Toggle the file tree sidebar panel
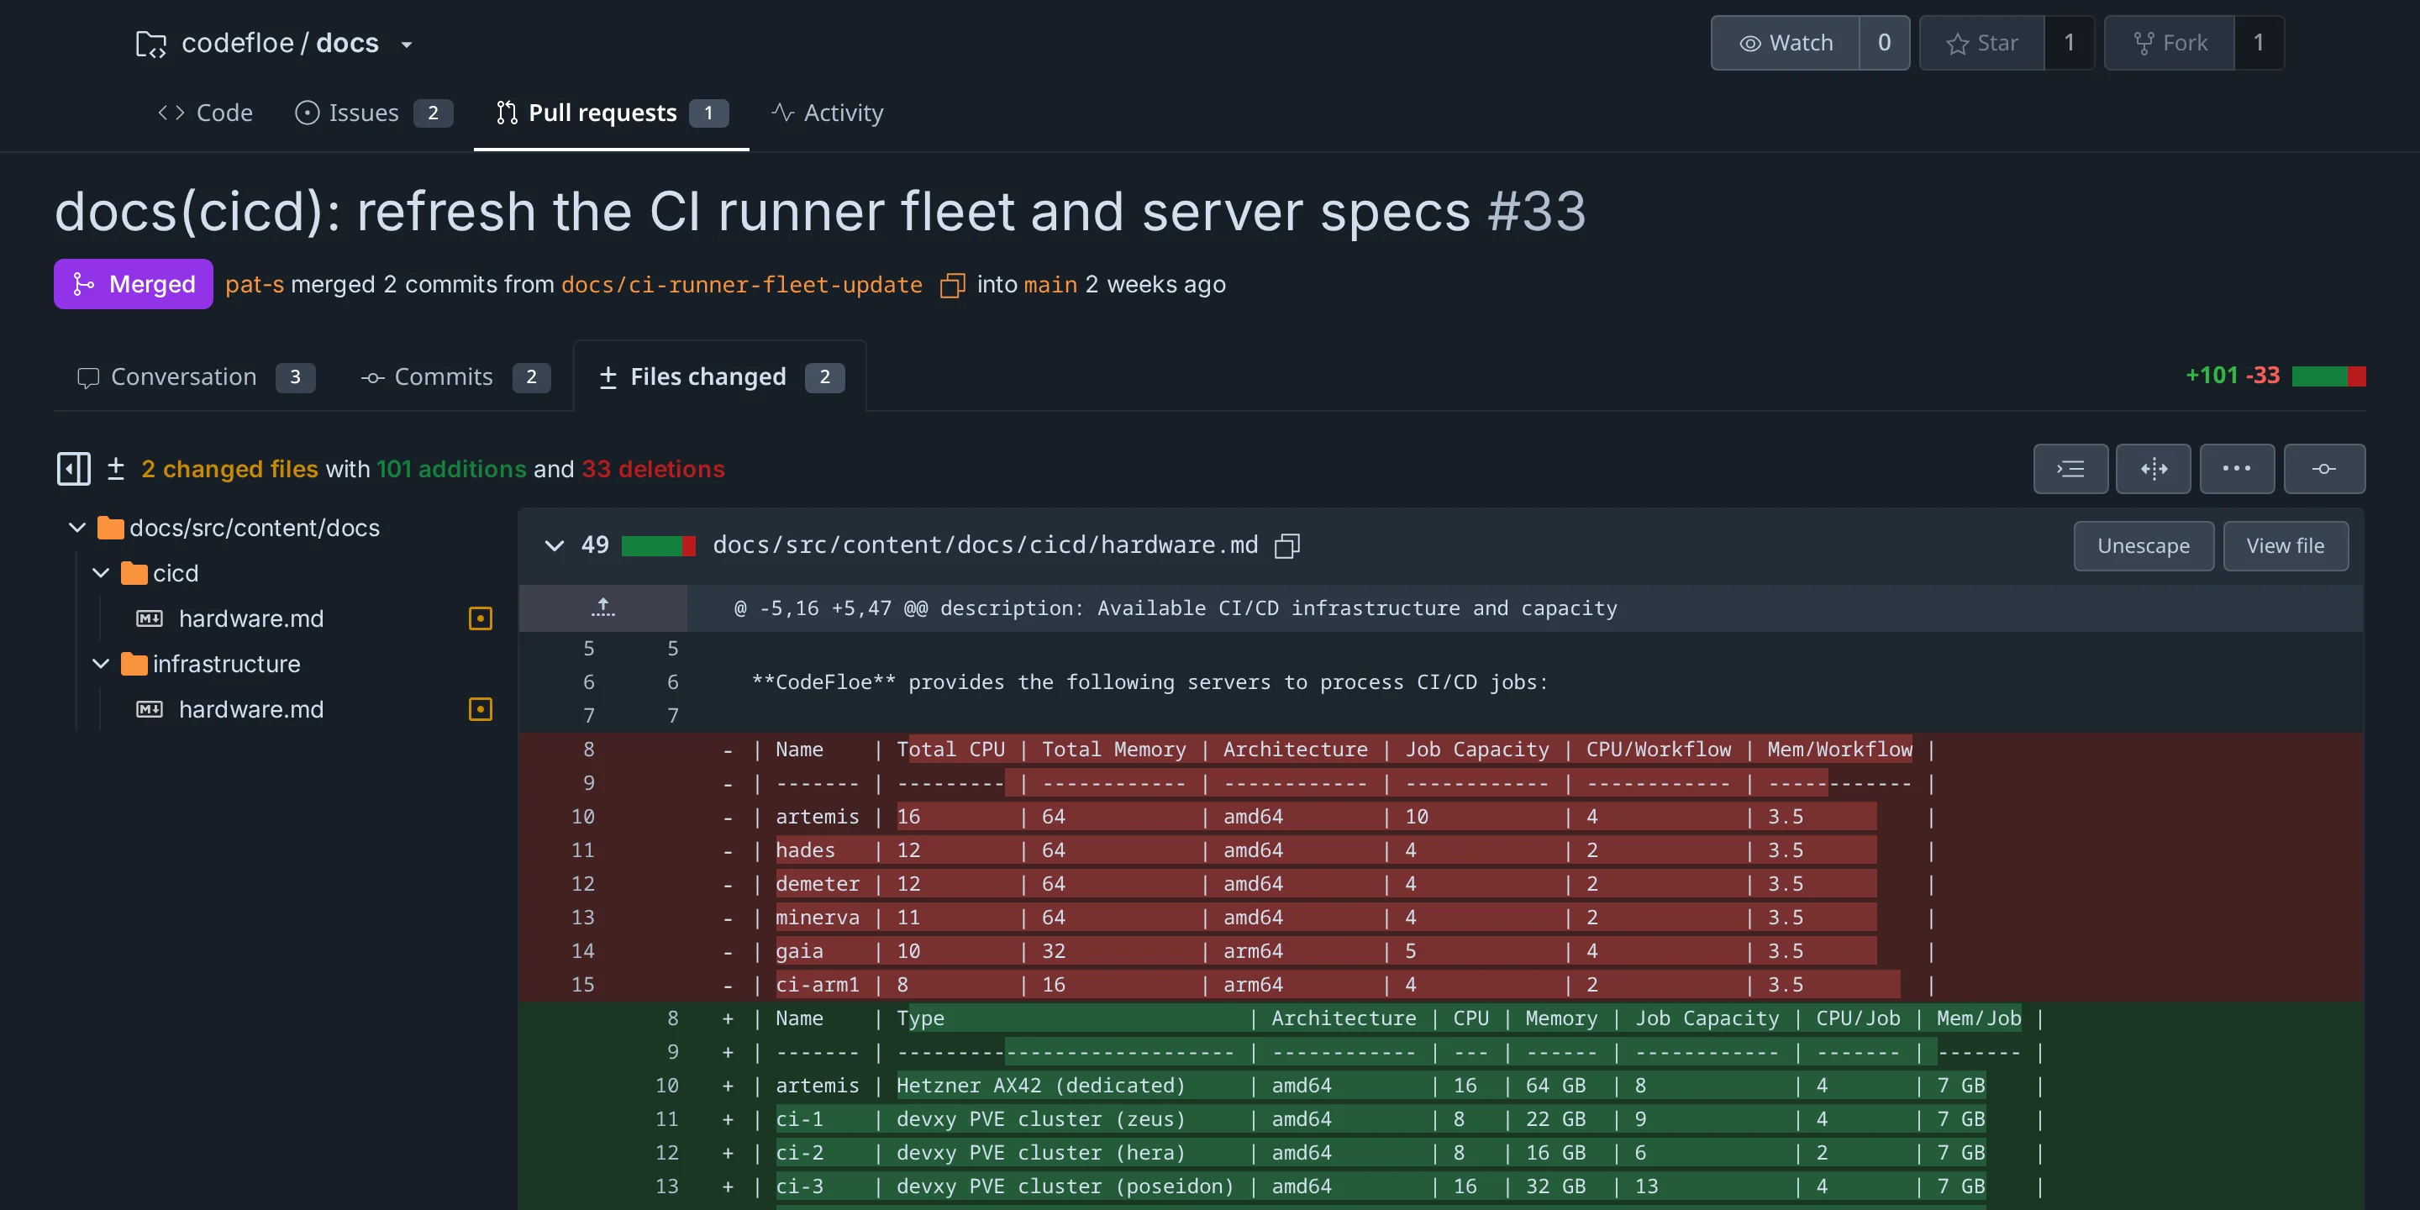Viewport: 2420px width, 1210px height. tap(73, 469)
